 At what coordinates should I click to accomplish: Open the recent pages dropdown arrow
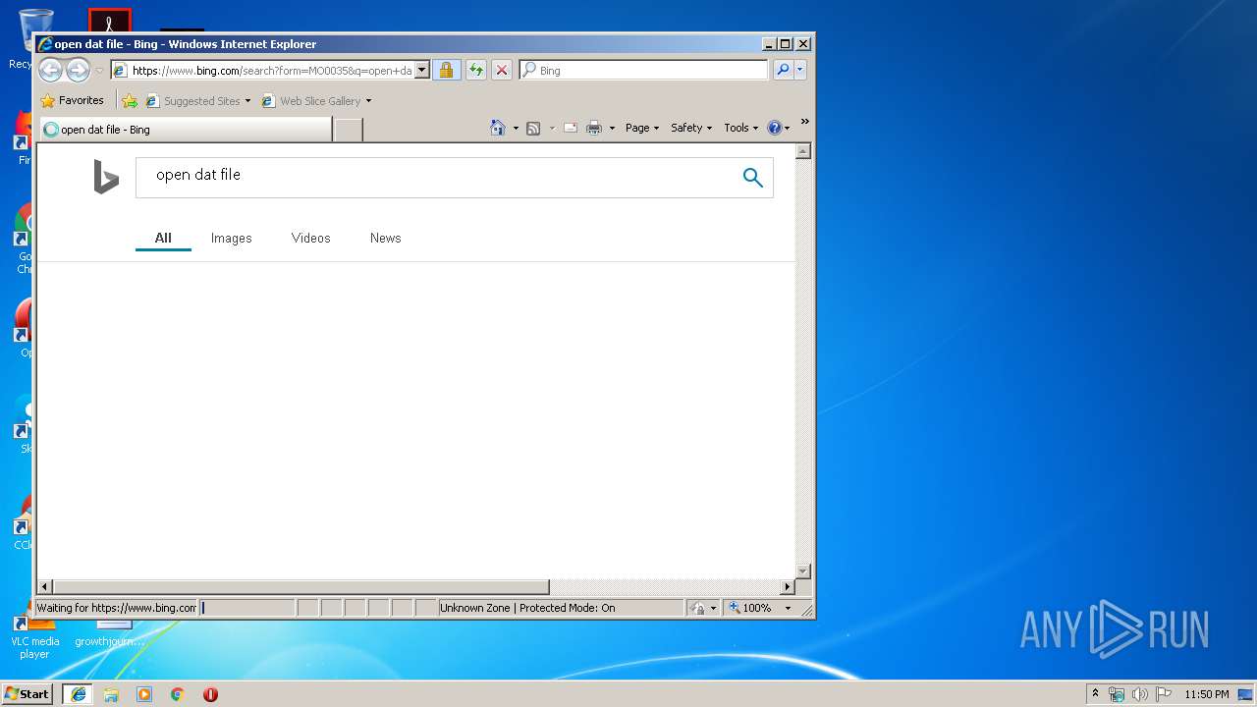coord(99,71)
